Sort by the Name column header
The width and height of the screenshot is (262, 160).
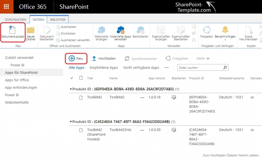click(x=114, y=78)
